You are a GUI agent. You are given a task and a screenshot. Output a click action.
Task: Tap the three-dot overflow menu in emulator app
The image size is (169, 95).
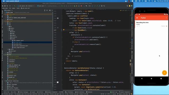166,18
